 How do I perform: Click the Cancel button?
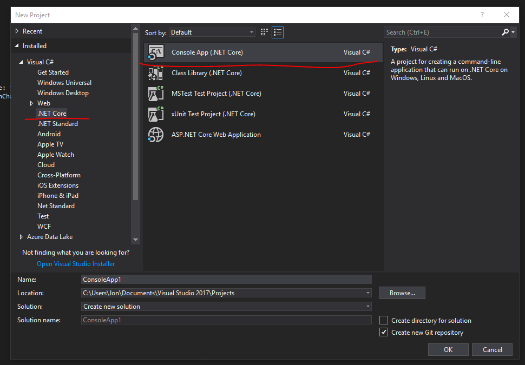coord(492,350)
